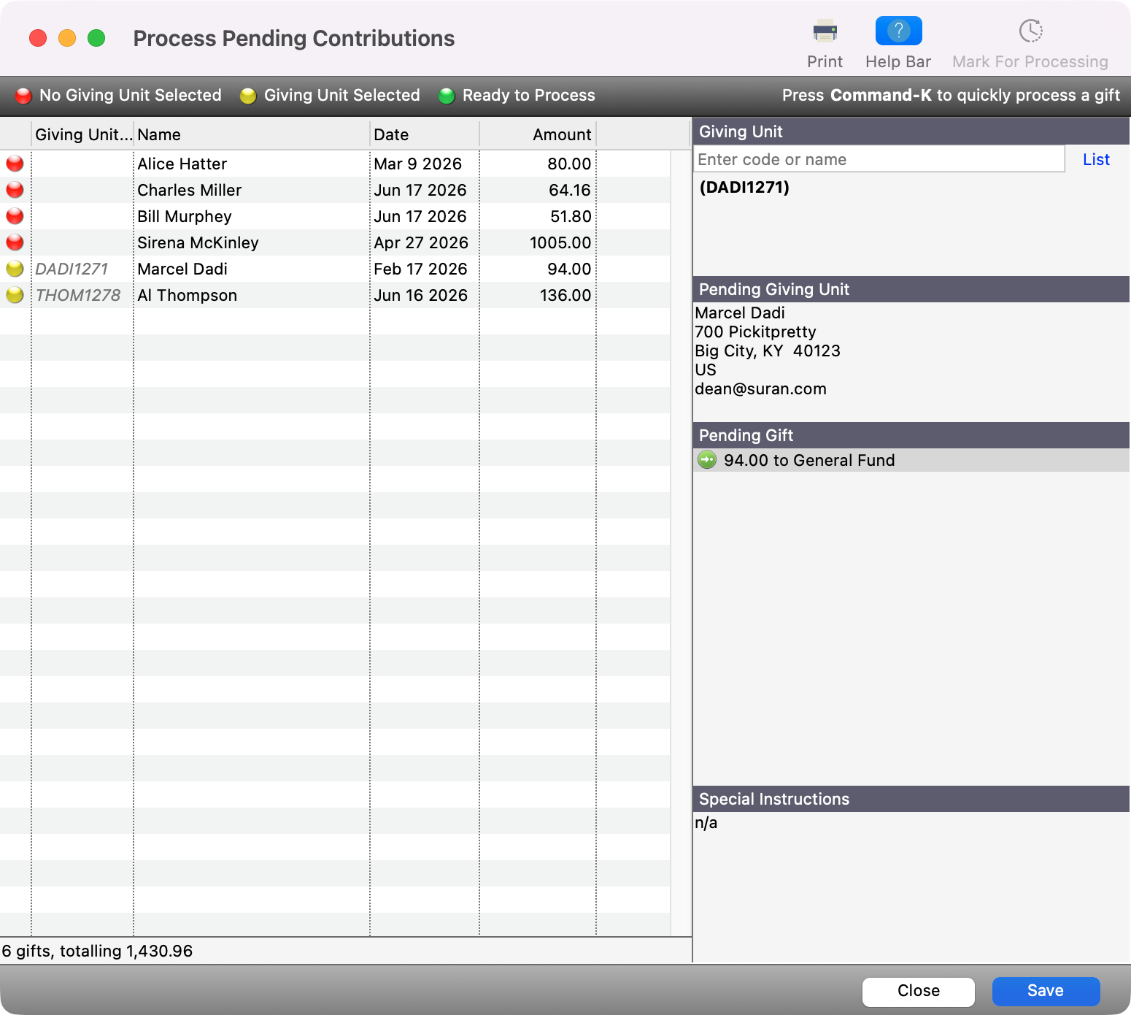Sort by the Name column header
Viewport: 1131px width, 1015px height.
(252, 134)
